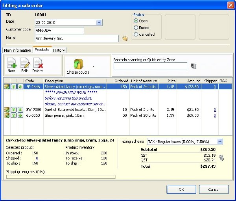Select the SW-7080 code cell
236x201 pixels.
33,110
